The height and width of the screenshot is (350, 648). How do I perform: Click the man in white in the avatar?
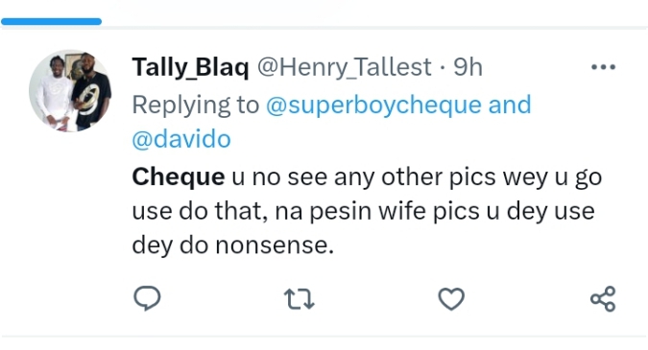(53, 95)
